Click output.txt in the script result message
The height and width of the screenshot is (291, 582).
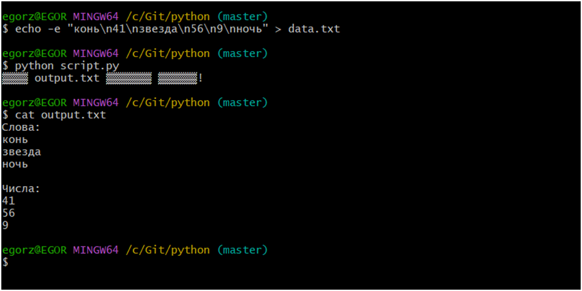(x=67, y=78)
